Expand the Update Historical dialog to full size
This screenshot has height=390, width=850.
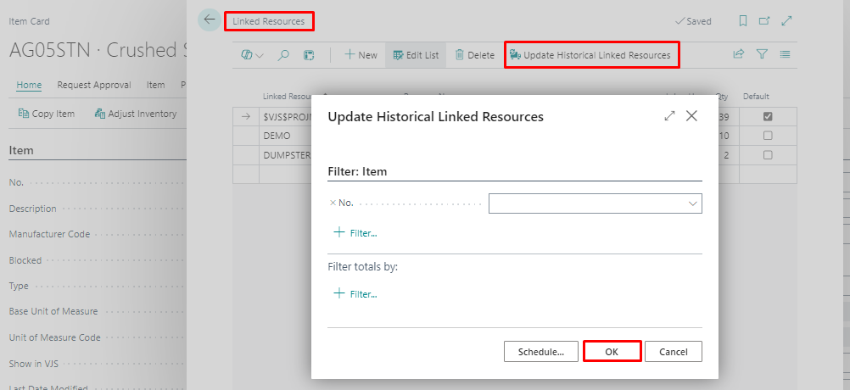[669, 116]
